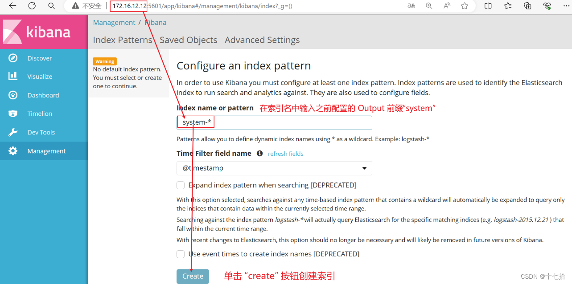Click the browser essentials heart icon
The image size is (572, 284).
[547, 6]
